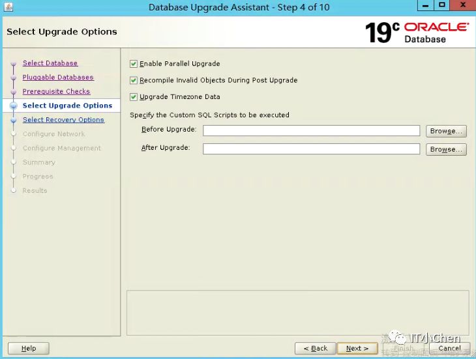
Task: Browse for the Before Upgrade script
Action: [x=446, y=131]
